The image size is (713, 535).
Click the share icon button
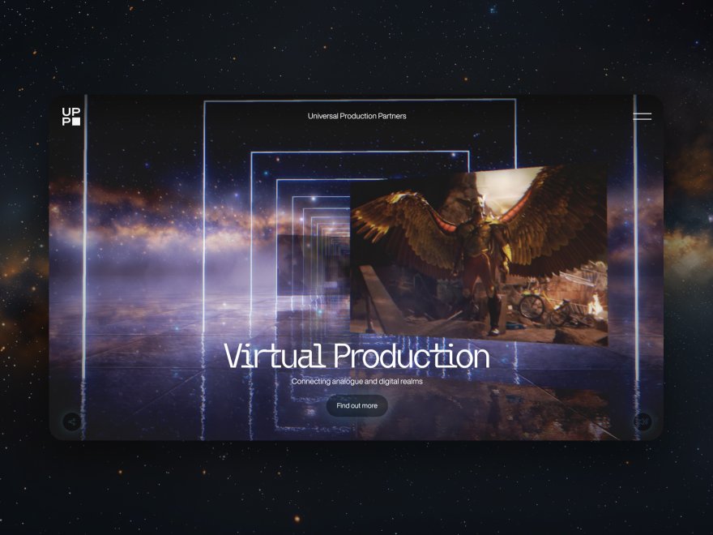point(71,422)
